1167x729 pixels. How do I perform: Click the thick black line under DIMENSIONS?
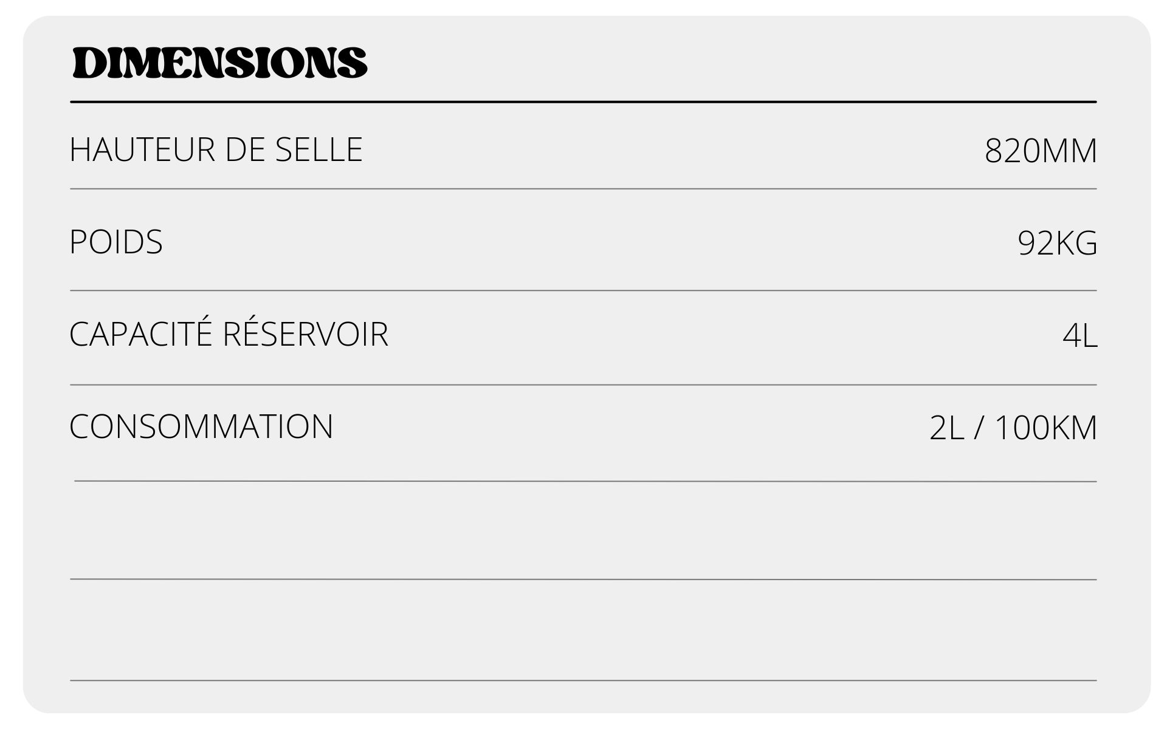[x=583, y=102]
